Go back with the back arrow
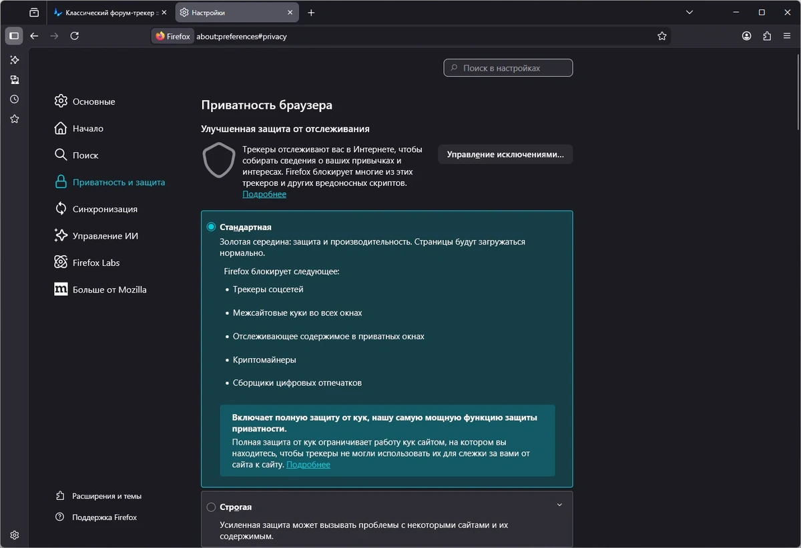This screenshot has width=801, height=548. (x=34, y=36)
